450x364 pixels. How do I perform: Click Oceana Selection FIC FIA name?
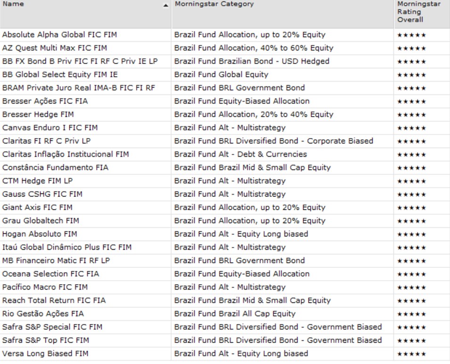tap(50, 274)
